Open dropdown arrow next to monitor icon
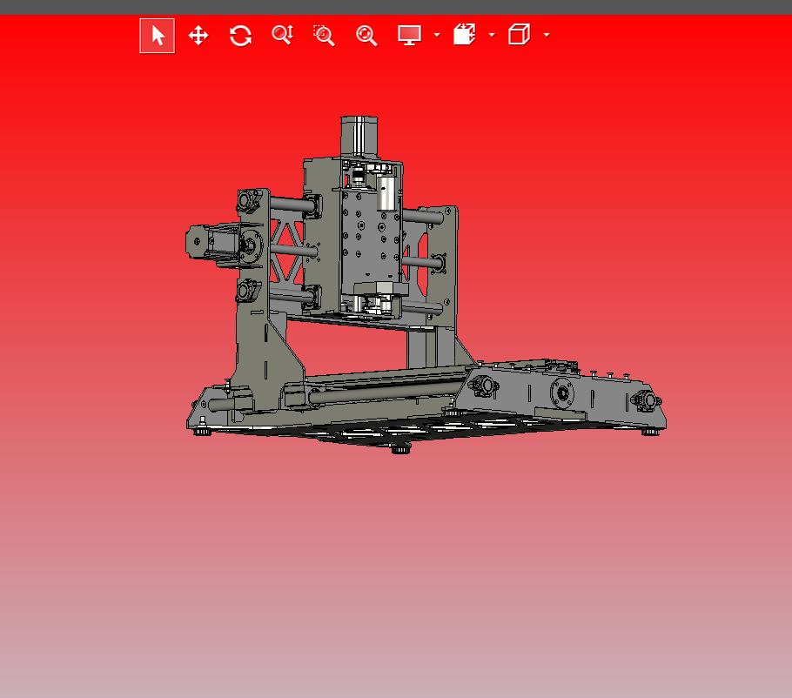Screen dimensions: 792x698 pyautogui.click(x=437, y=36)
